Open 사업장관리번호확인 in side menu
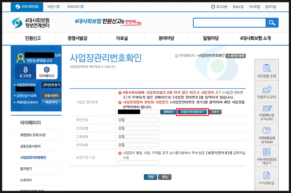 tap(33, 157)
